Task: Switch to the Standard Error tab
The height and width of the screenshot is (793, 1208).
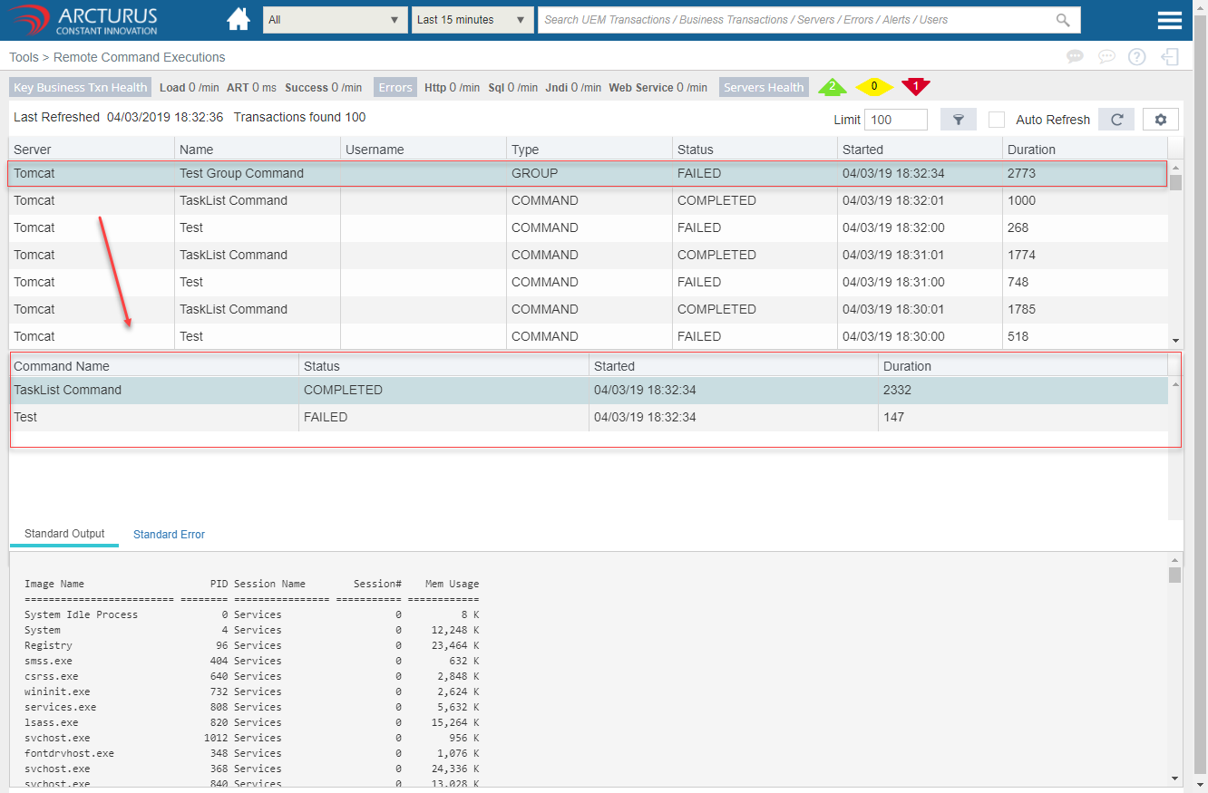Action: tap(169, 535)
